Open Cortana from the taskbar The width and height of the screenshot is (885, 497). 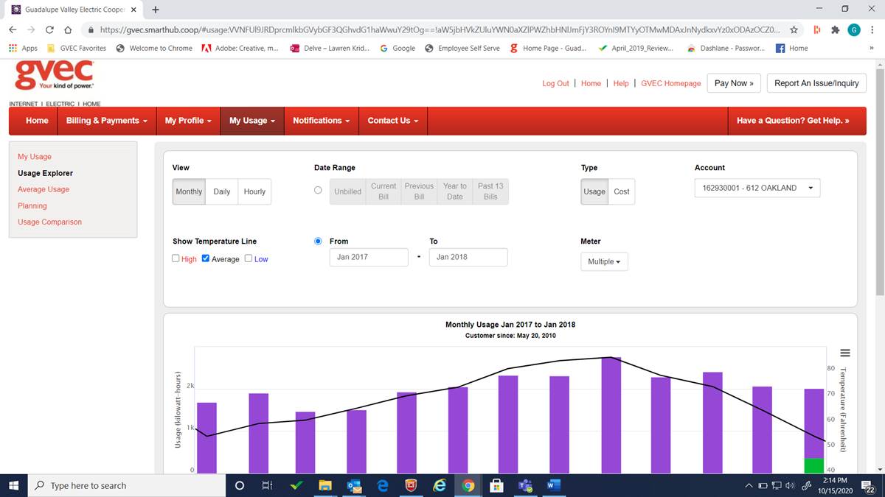(240, 485)
